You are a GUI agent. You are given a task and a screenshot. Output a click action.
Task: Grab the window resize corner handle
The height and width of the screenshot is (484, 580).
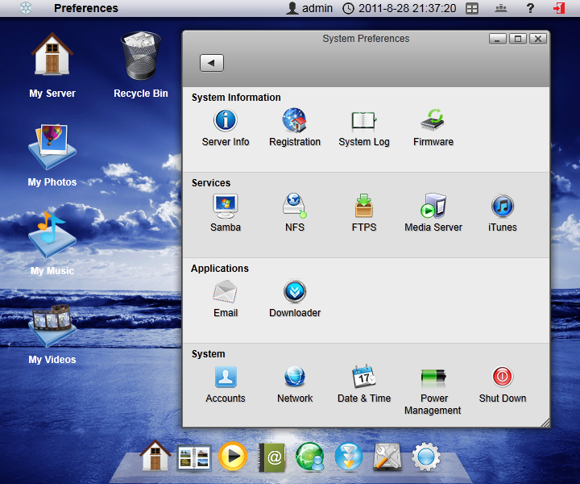[x=545, y=422]
